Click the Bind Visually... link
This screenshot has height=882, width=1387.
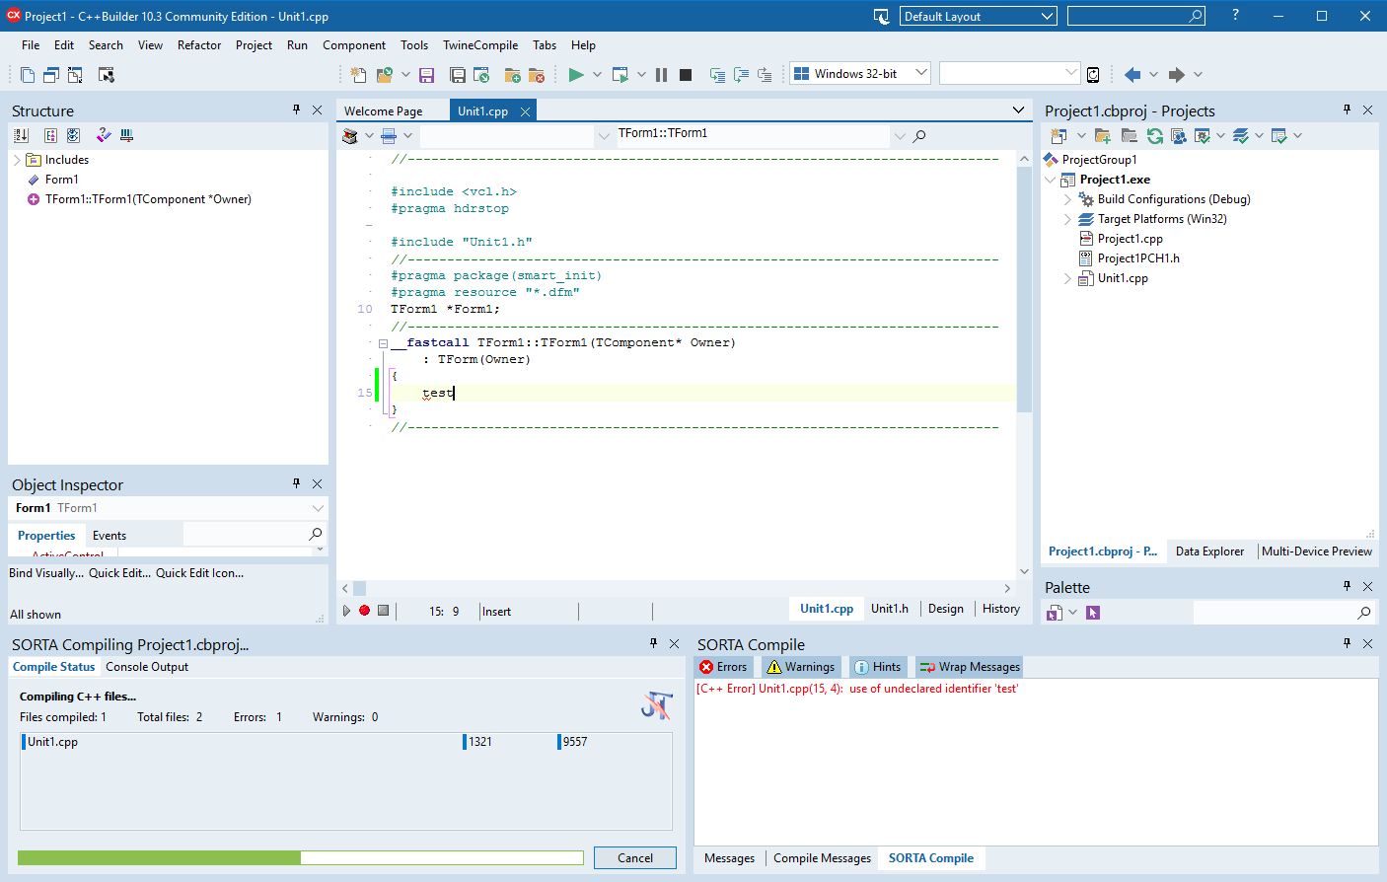46,573
